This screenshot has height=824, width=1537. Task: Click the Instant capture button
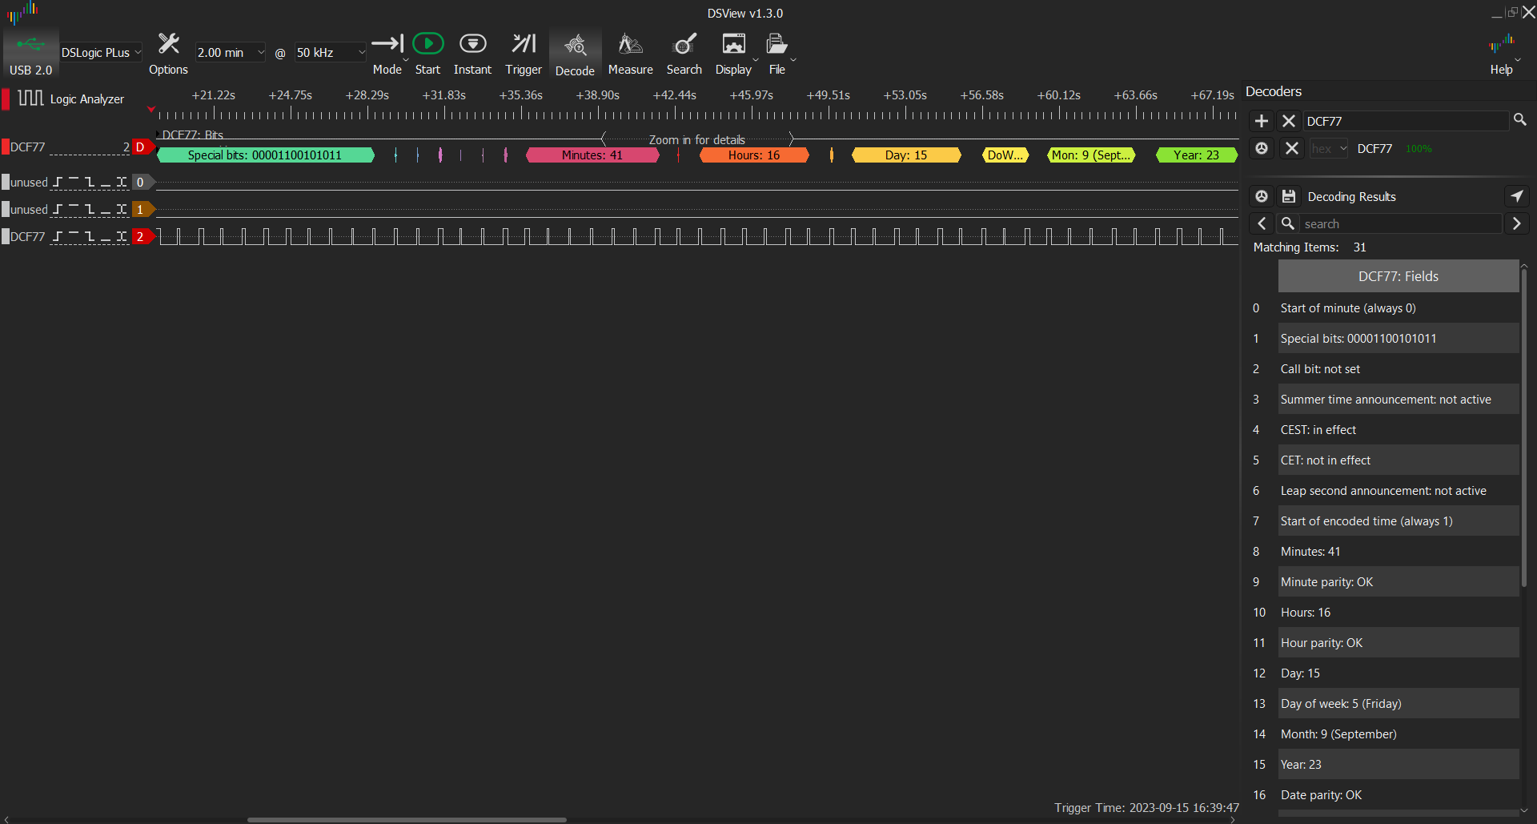[472, 54]
